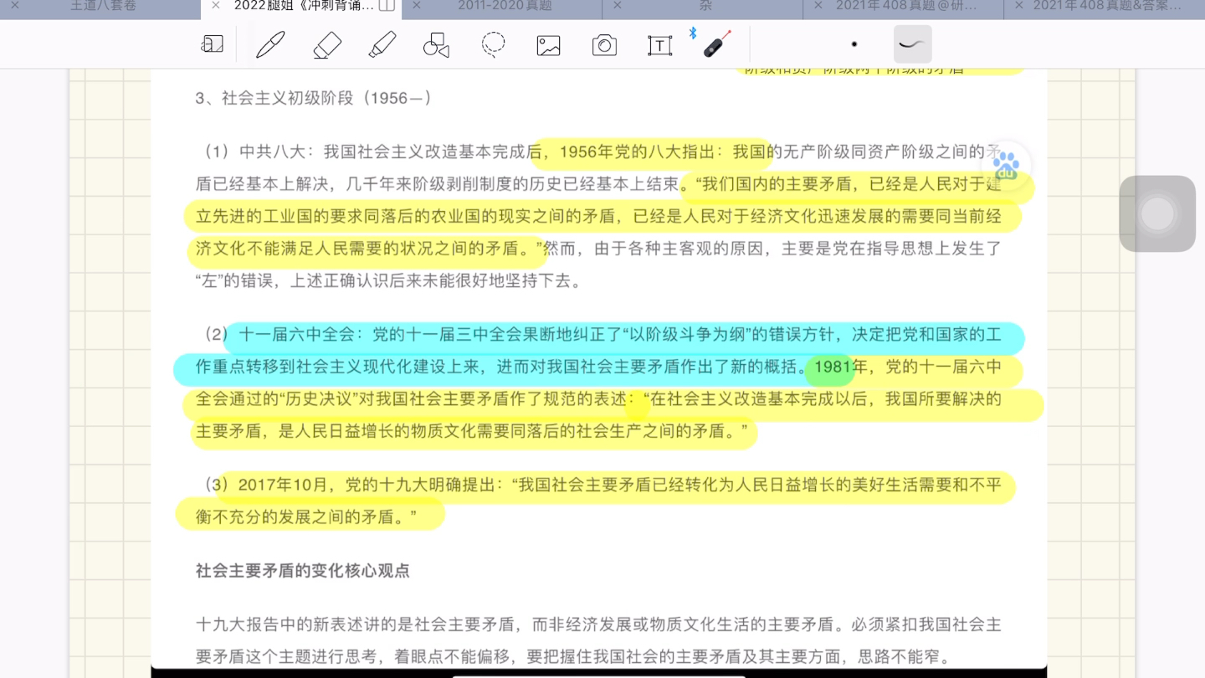The width and height of the screenshot is (1205, 678).
Task: Switch to the 2011-2020真题 tab
Action: click(x=505, y=6)
